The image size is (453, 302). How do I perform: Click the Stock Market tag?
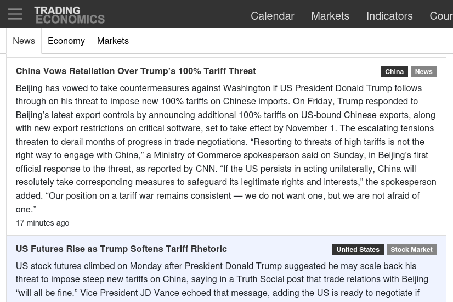coord(412,250)
